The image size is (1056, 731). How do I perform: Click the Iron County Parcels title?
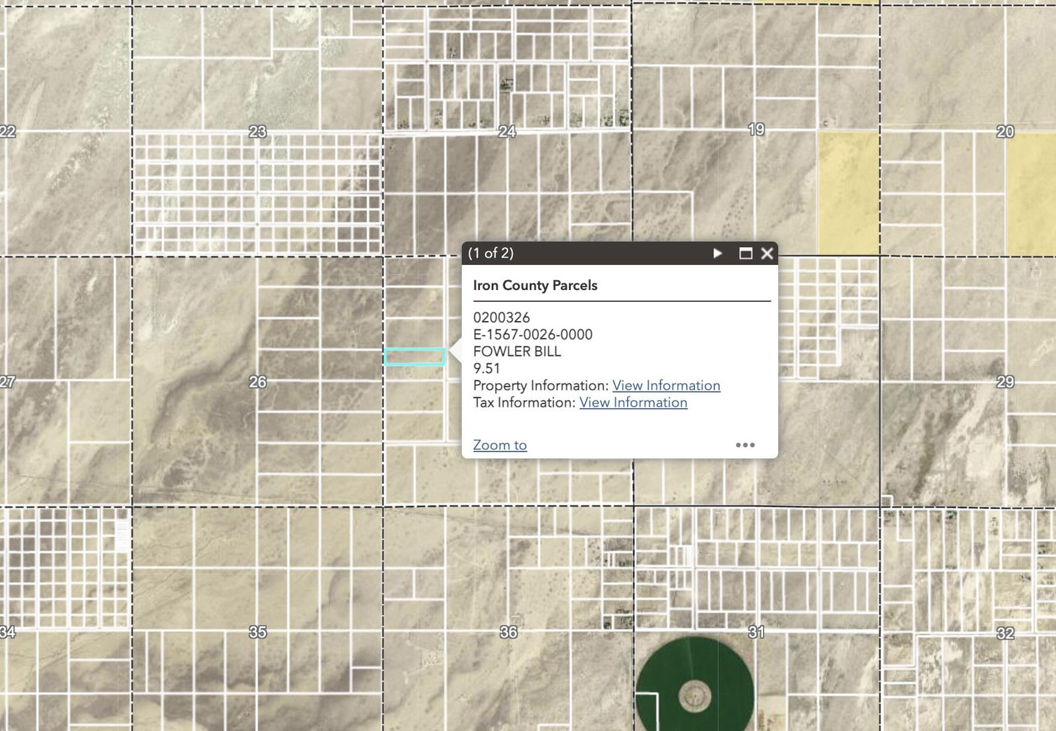(535, 285)
